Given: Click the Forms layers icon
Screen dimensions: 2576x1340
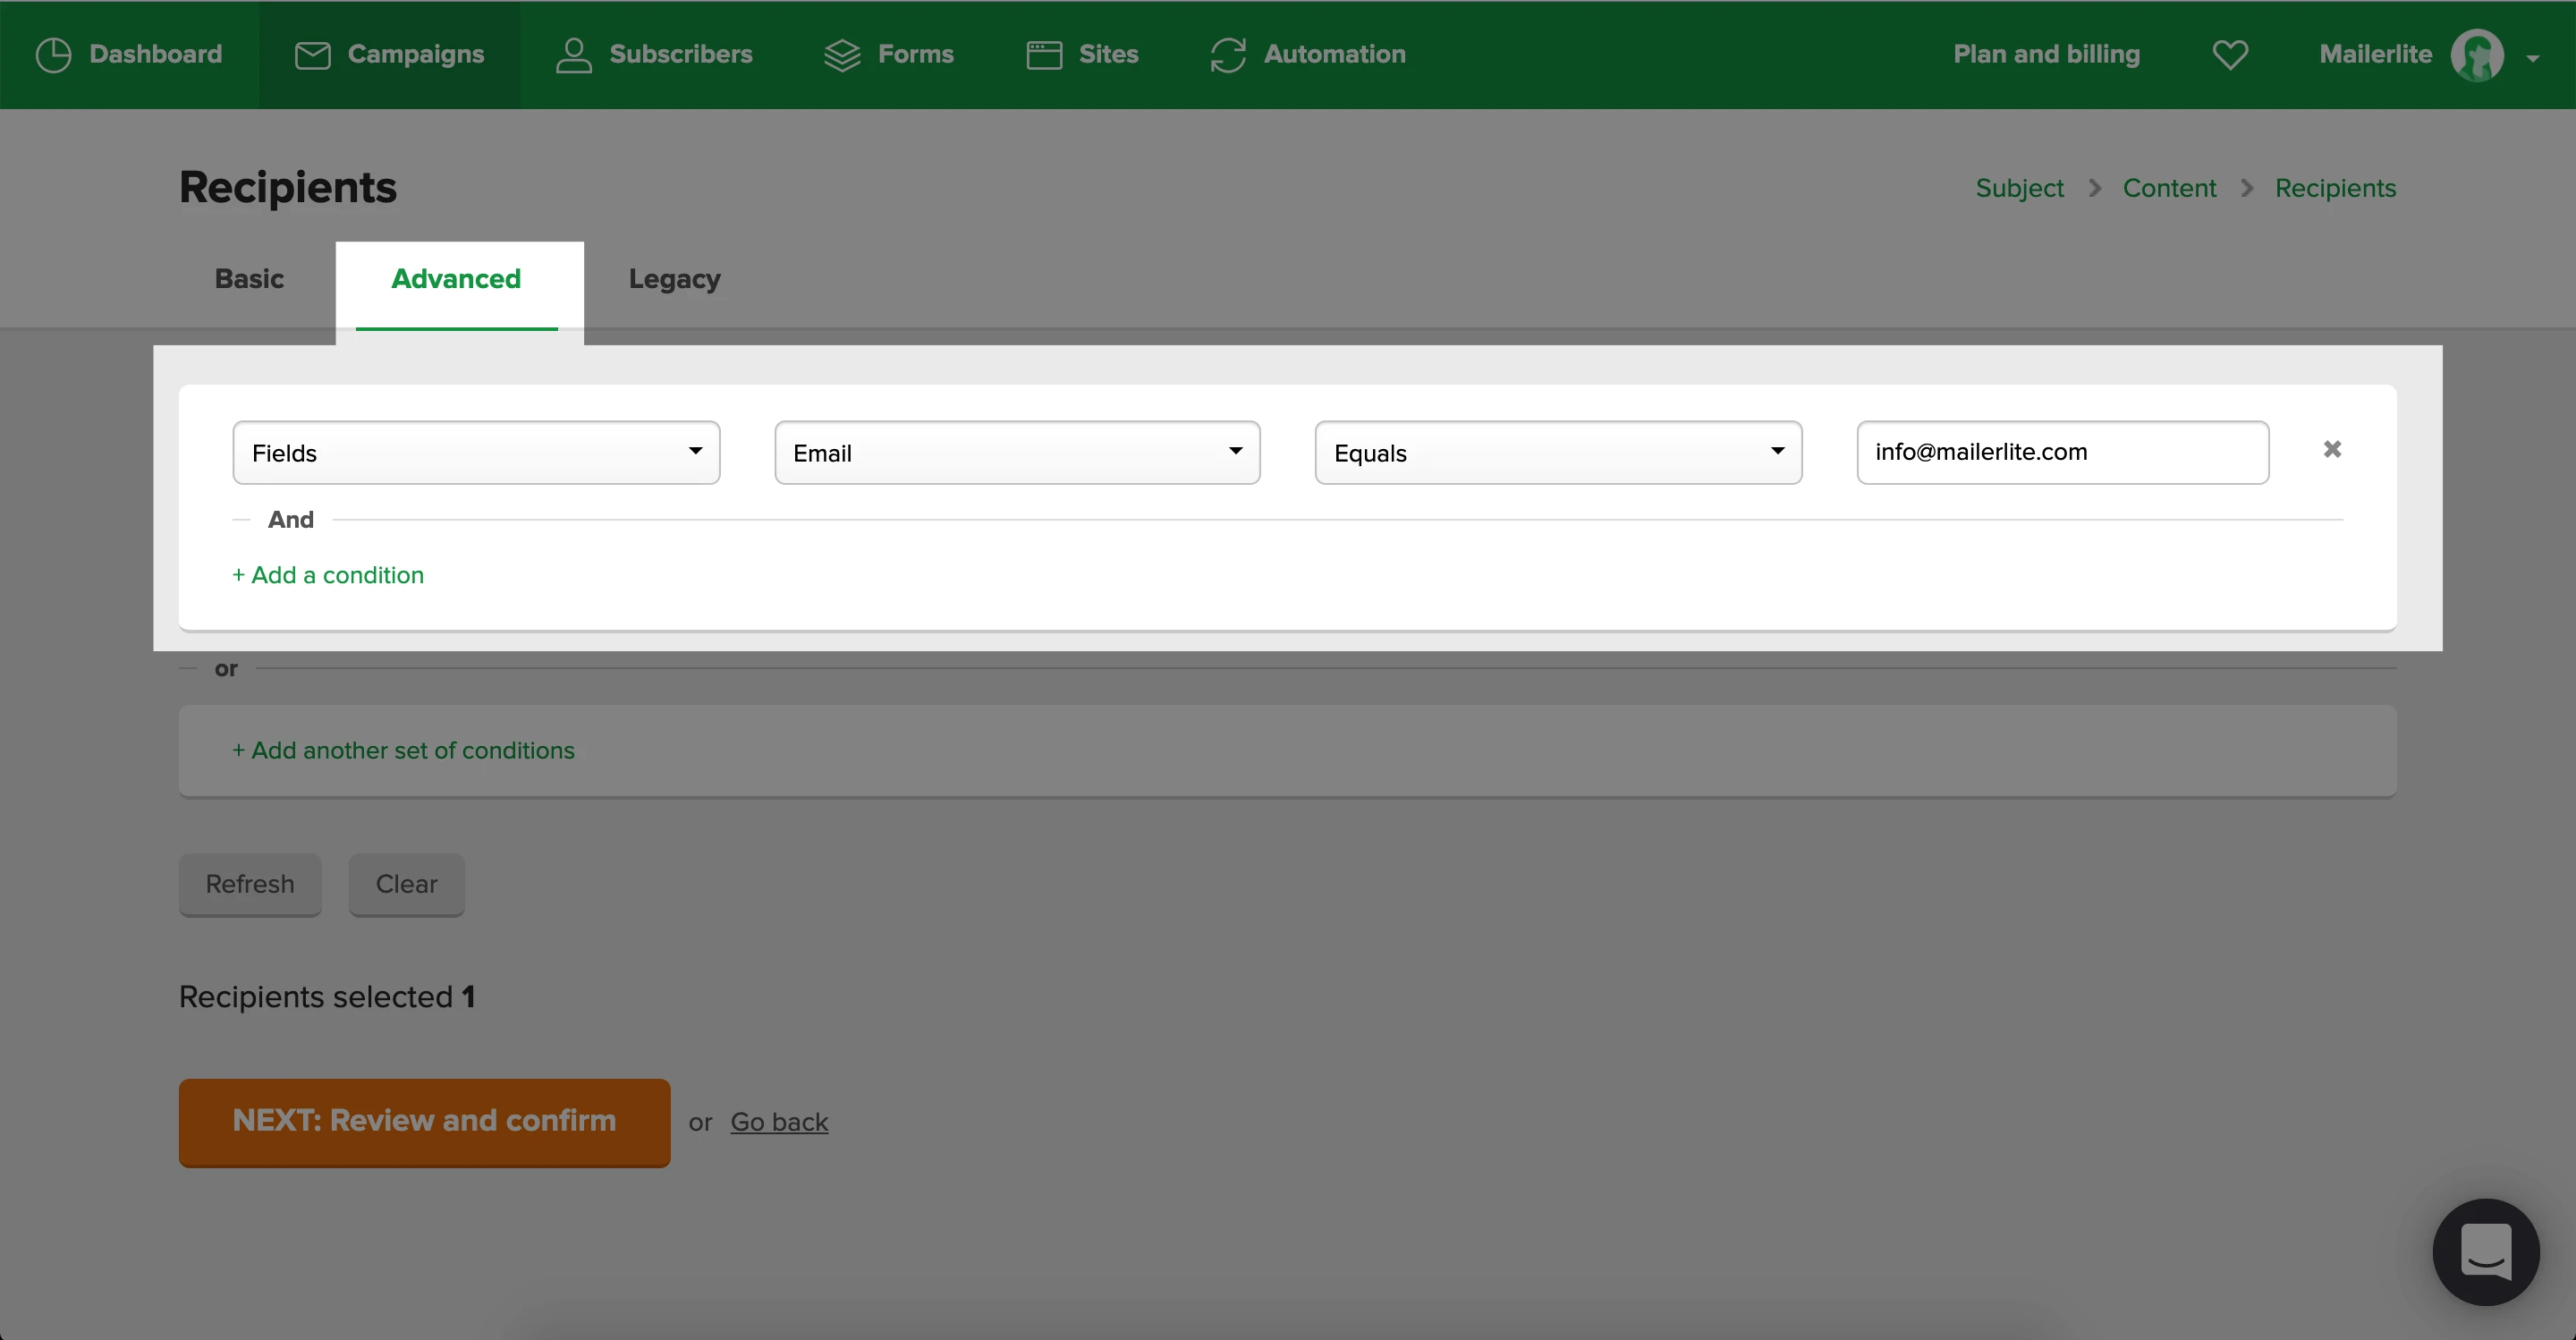Looking at the screenshot, I should [x=842, y=55].
